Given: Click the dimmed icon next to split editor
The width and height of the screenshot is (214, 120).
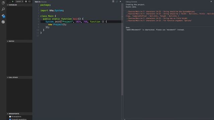Looking at the screenshot, I should [117, 1].
